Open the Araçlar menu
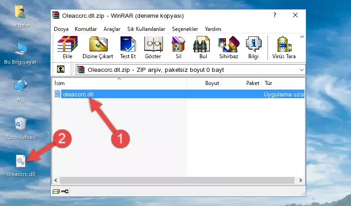 (x=112, y=29)
